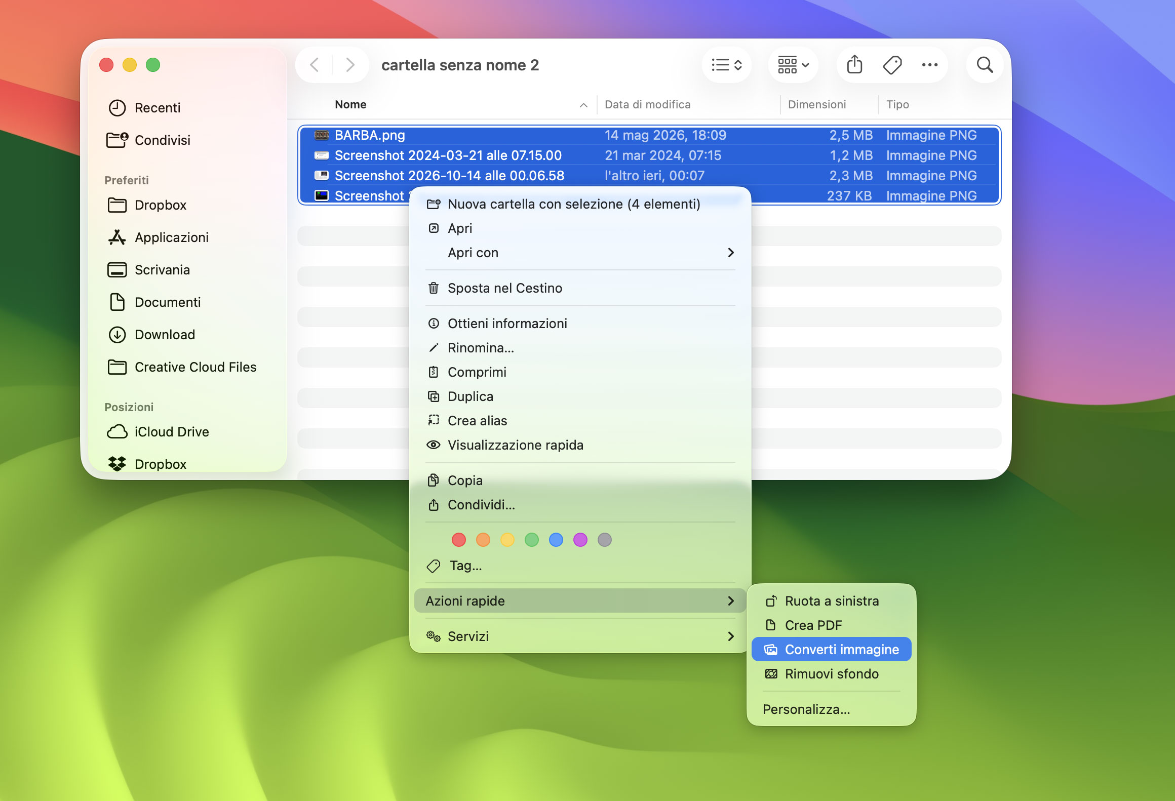The height and width of the screenshot is (801, 1175).
Task: Select Dropbox under Preferiti
Action: point(147,205)
